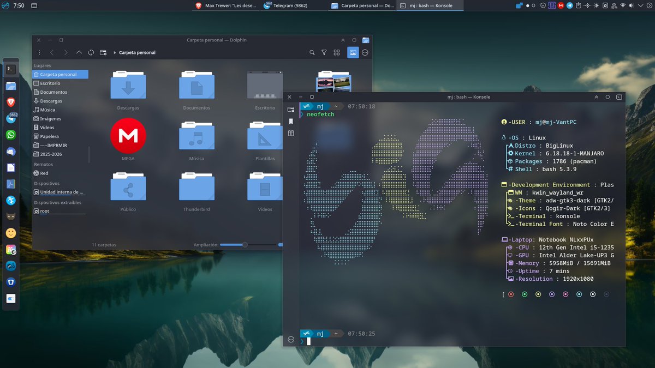Viewport: 655px width, 368px height.
Task: Select the Documentos folder icon
Action: coord(196,85)
